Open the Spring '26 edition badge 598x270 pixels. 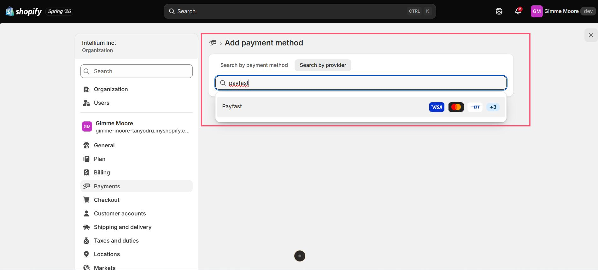pyautogui.click(x=60, y=11)
